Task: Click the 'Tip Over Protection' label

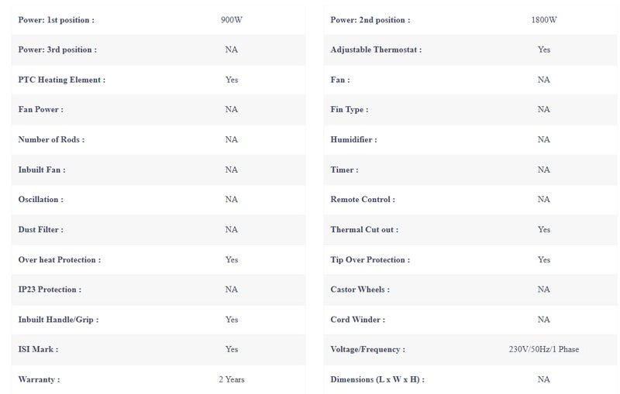Action: [370, 260]
